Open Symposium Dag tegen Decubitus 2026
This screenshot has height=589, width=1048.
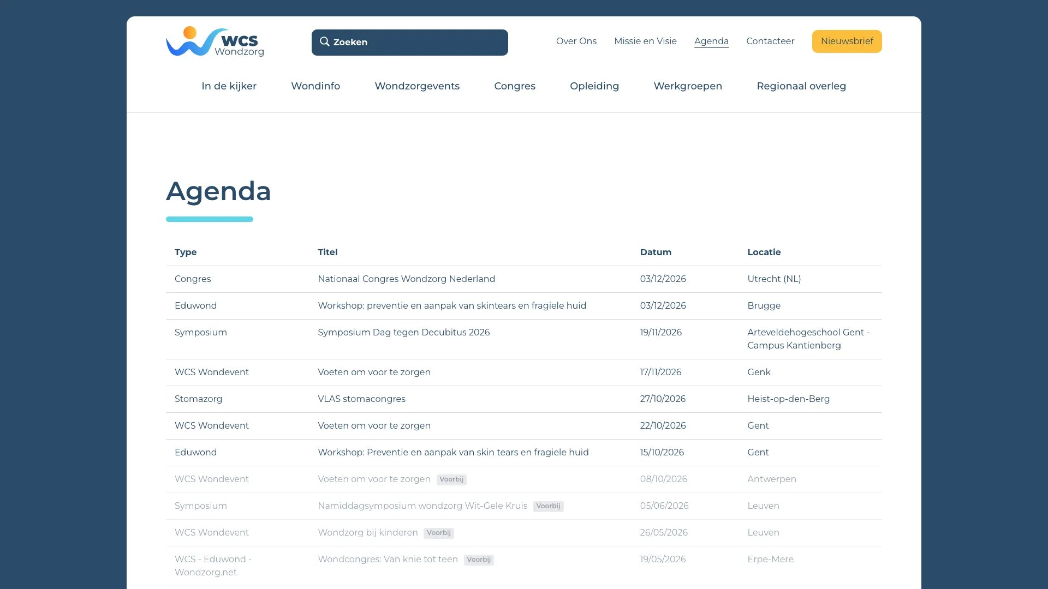pyautogui.click(x=403, y=333)
